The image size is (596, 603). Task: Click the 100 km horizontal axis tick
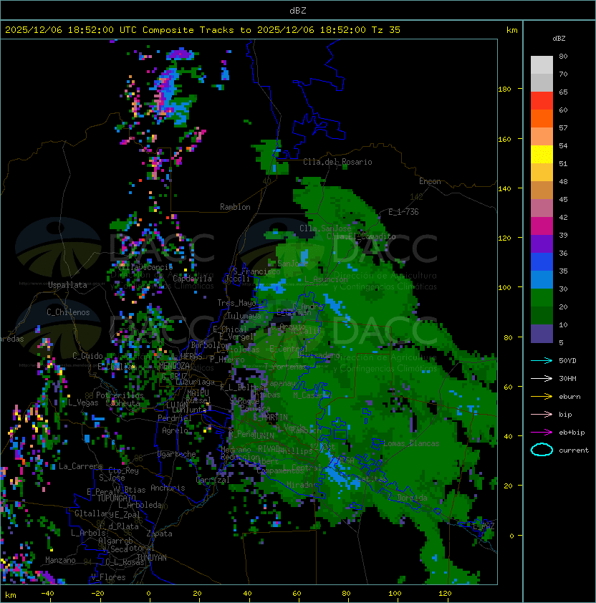395,594
